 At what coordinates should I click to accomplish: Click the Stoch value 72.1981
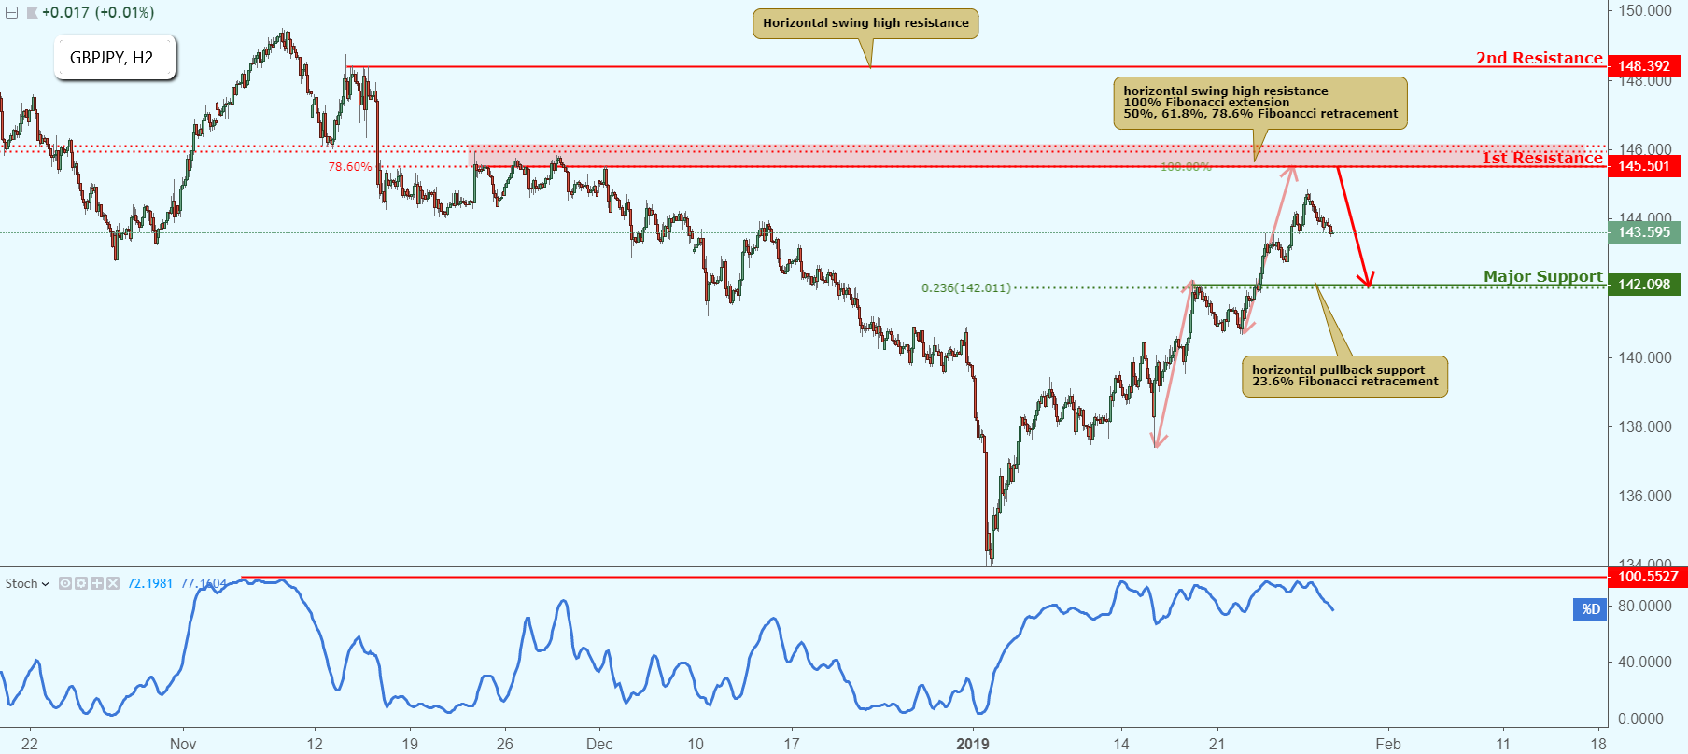pyautogui.click(x=150, y=583)
